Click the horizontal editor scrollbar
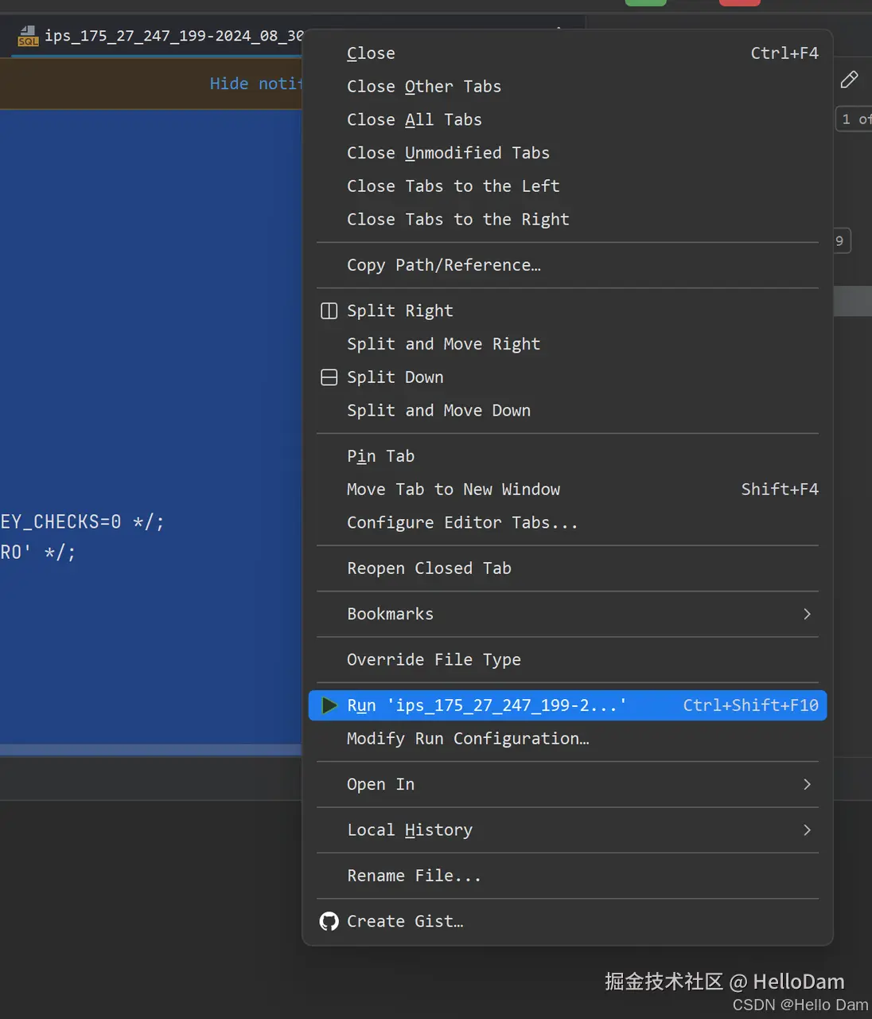The width and height of the screenshot is (872, 1019). [x=151, y=750]
